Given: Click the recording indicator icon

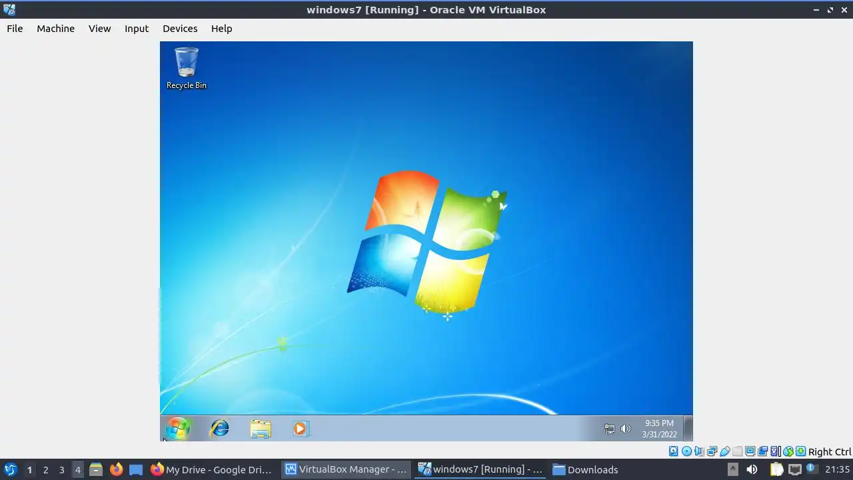Looking at the screenshot, I should click(x=762, y=451).
